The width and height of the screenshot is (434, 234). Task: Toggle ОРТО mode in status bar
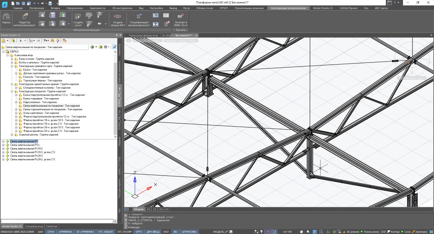click(139, 232)
